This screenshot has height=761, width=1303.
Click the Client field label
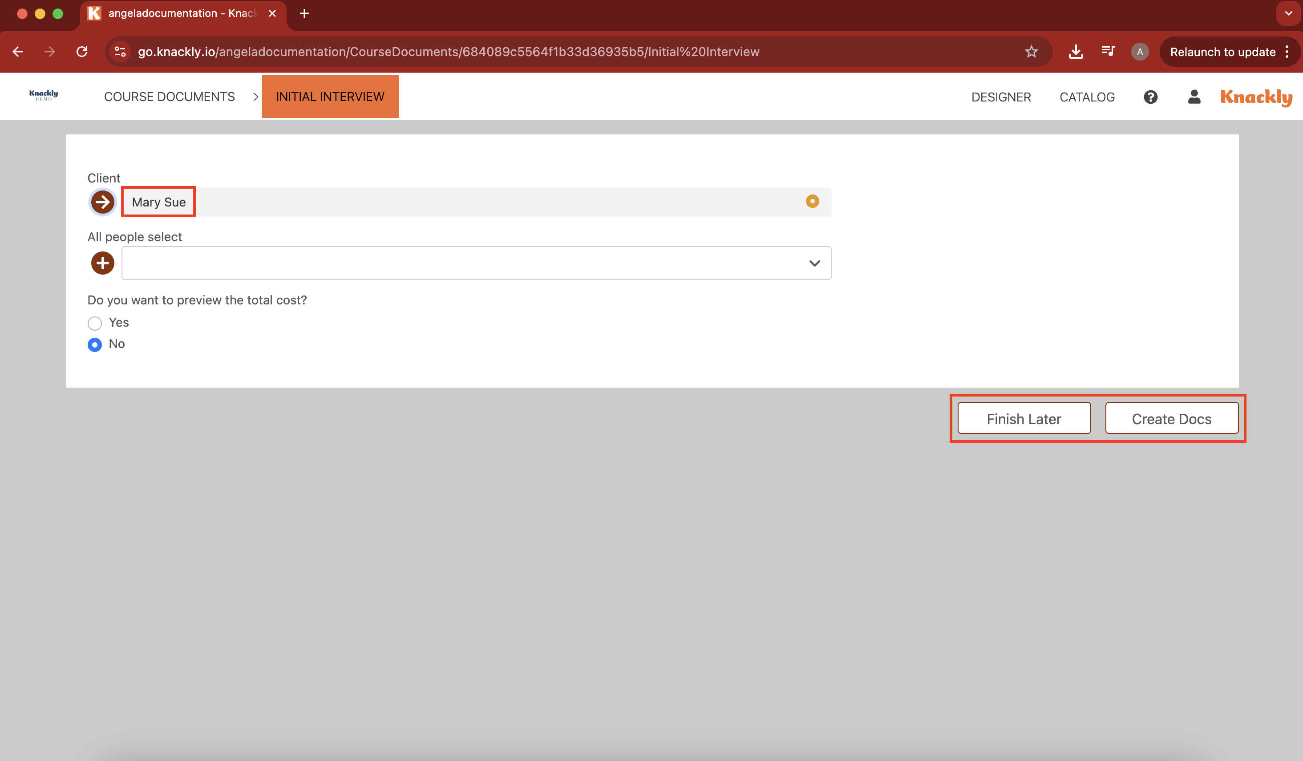104,178
